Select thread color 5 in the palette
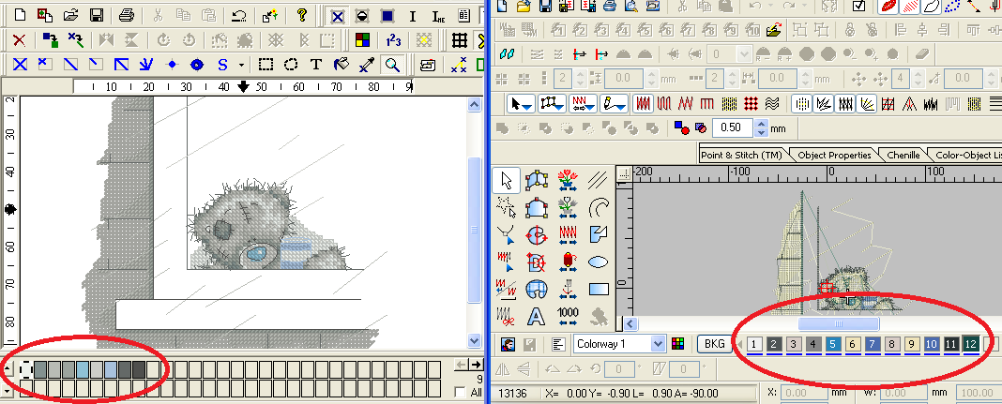Screen dimensions: 1002x404 click(x=833, y=345)
